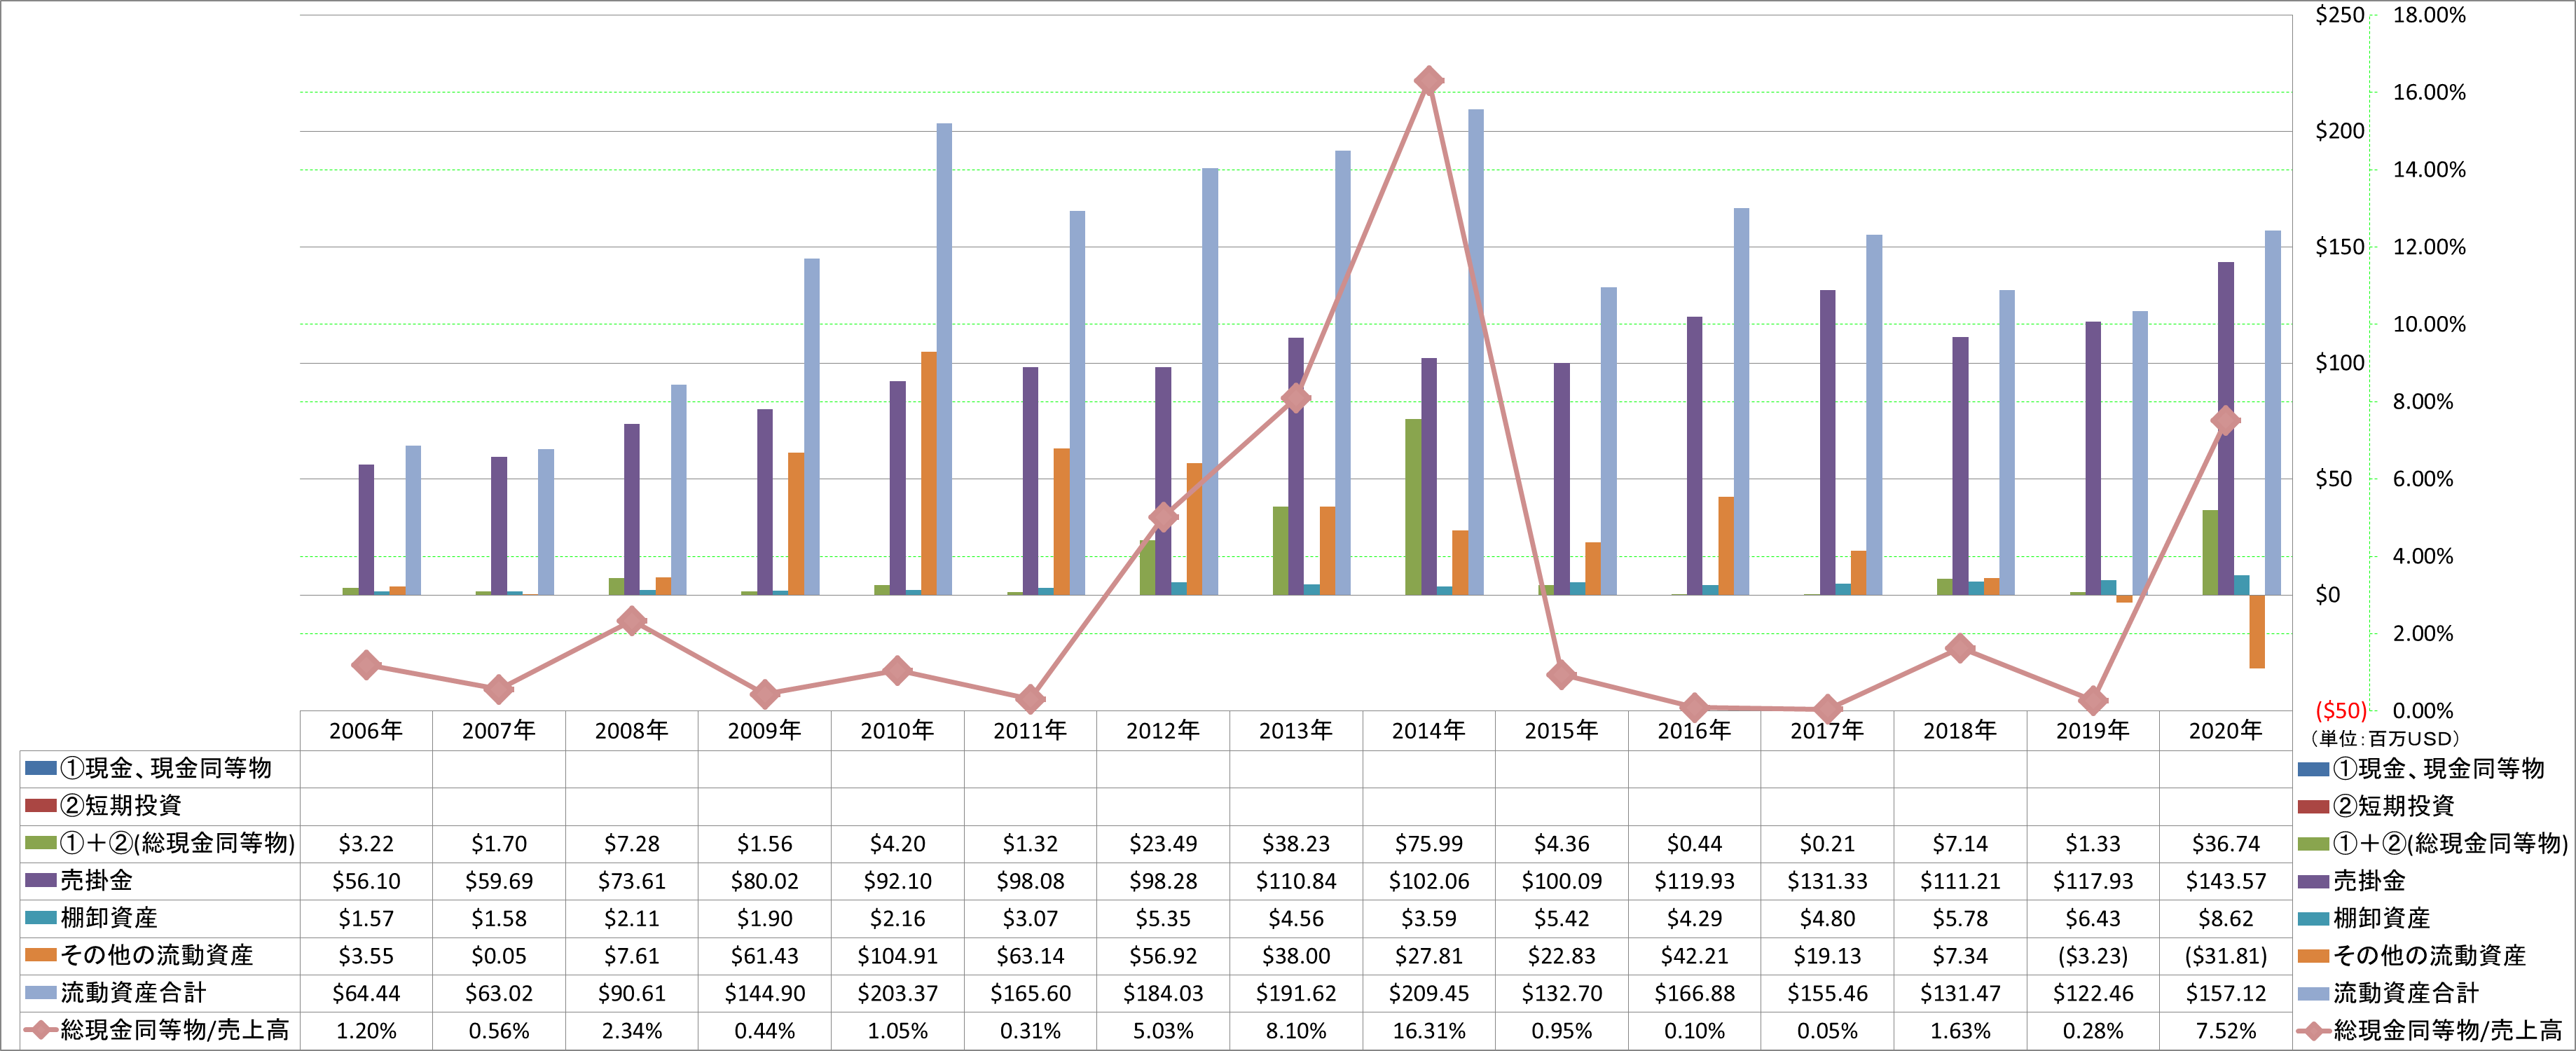This screenshot has height=1051, width=2576.
Task: Click left legend swatch 流動資産合計
Action: point(40,992)
